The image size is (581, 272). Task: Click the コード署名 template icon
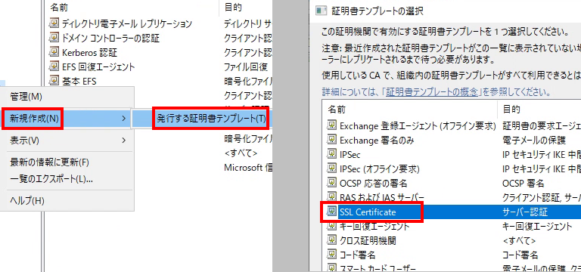[x=331, y=255]
